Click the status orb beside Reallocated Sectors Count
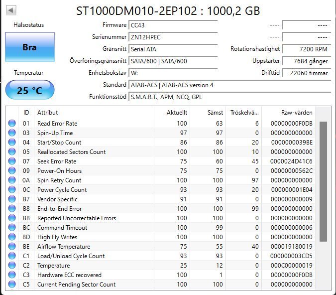Screen dimensions: 336x295 click(x=12, y=152)
